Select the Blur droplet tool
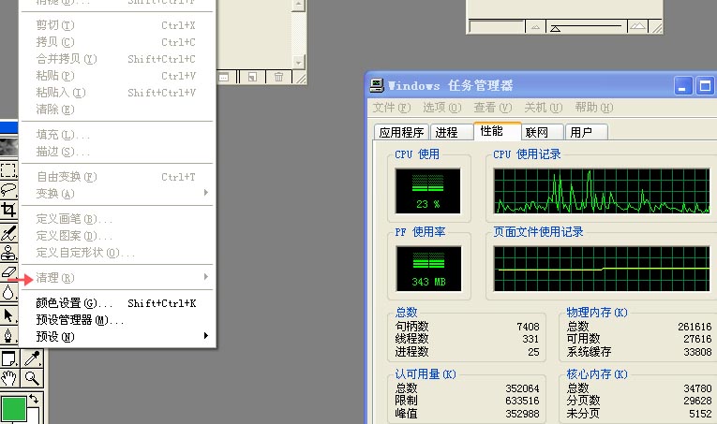The height and width of the screenshot is (424, 717). coord(8,292)
